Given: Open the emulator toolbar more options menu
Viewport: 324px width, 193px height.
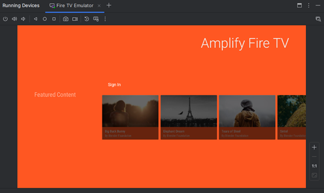Looking at the screenshot, I should click(x=105, y=19).
